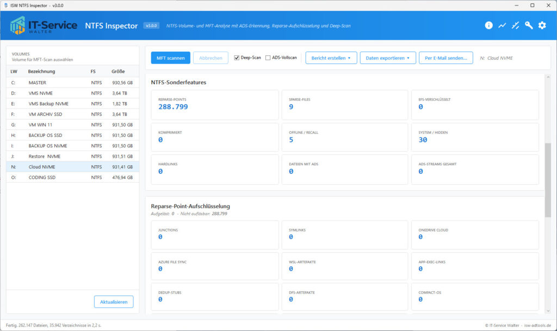Click the scrollbar up arrow

pyautogui.click(x=548, y=77)
